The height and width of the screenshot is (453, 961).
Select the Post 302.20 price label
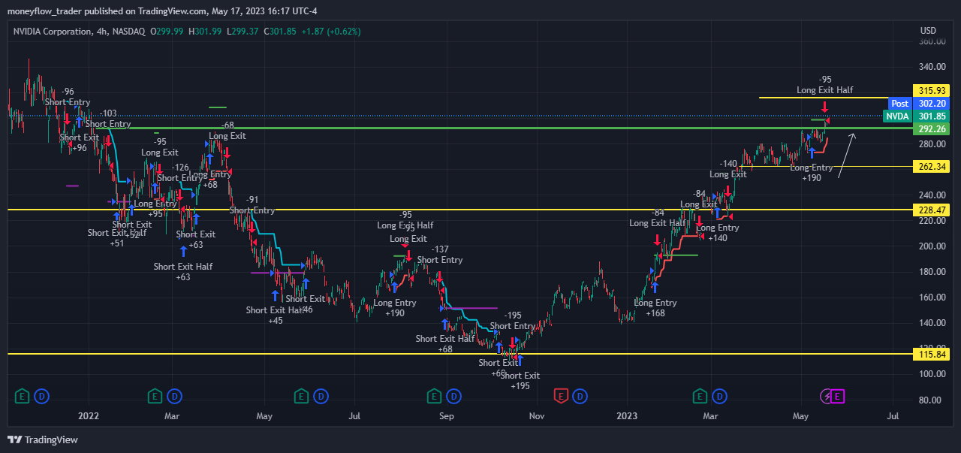(x=919, y=104)
